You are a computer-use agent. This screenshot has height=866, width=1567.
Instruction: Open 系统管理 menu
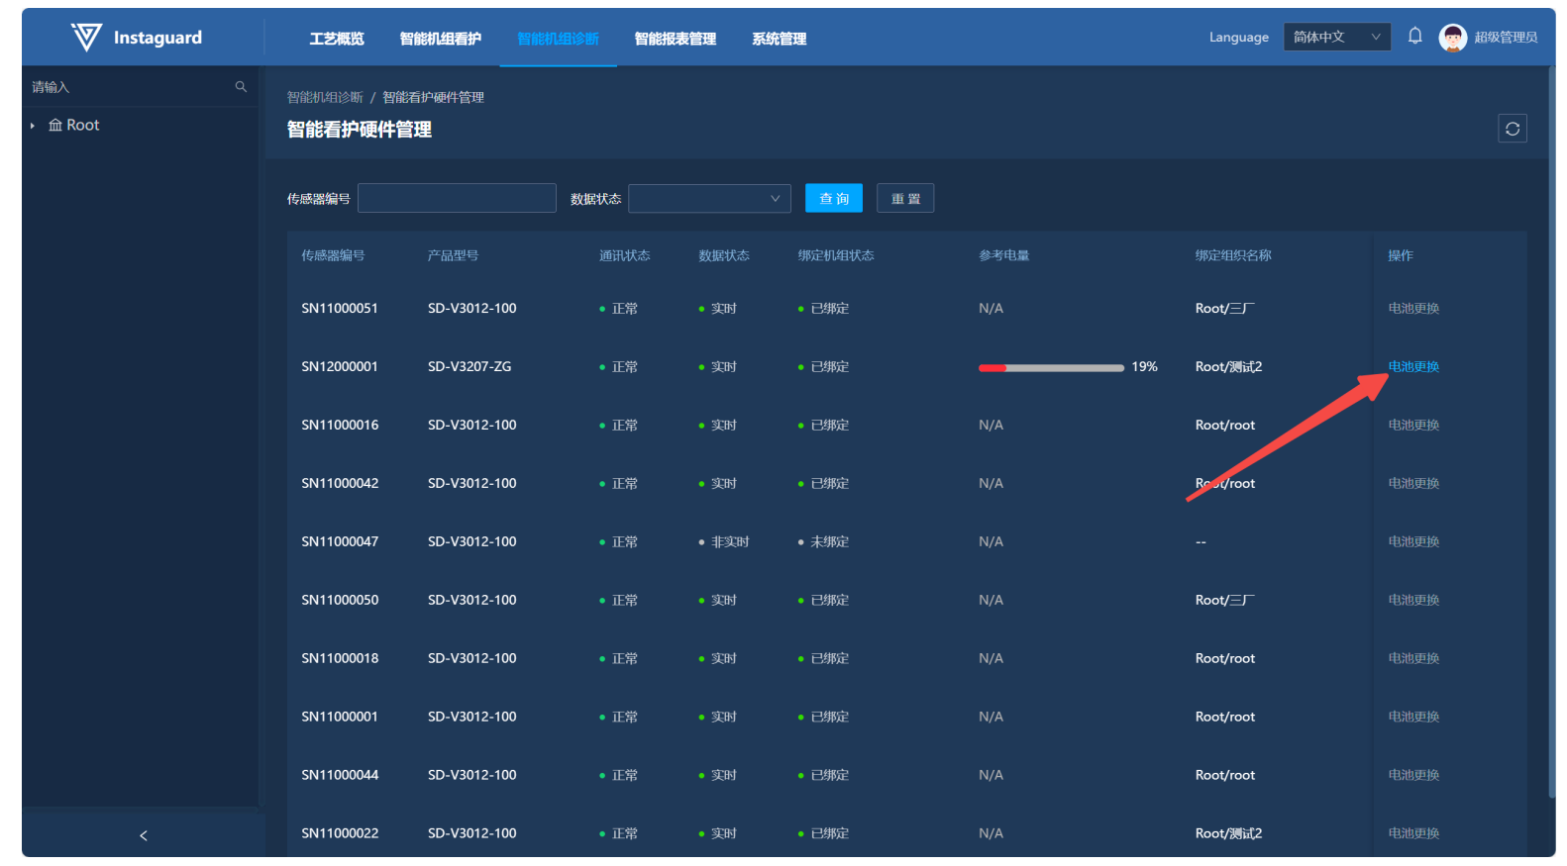coord(780,39)
